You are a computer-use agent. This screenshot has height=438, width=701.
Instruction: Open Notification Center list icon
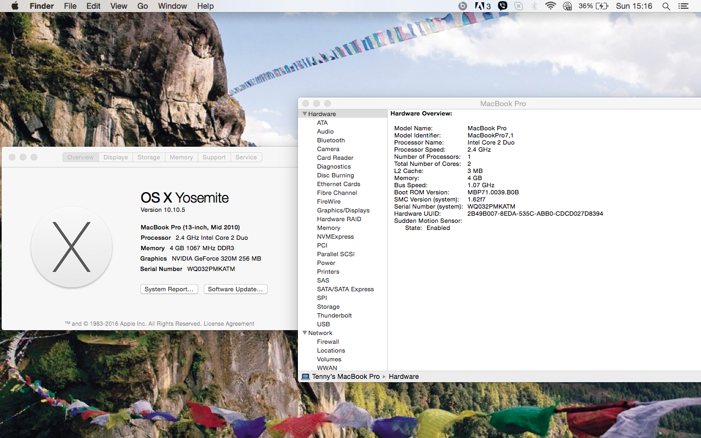click(683, 6)
